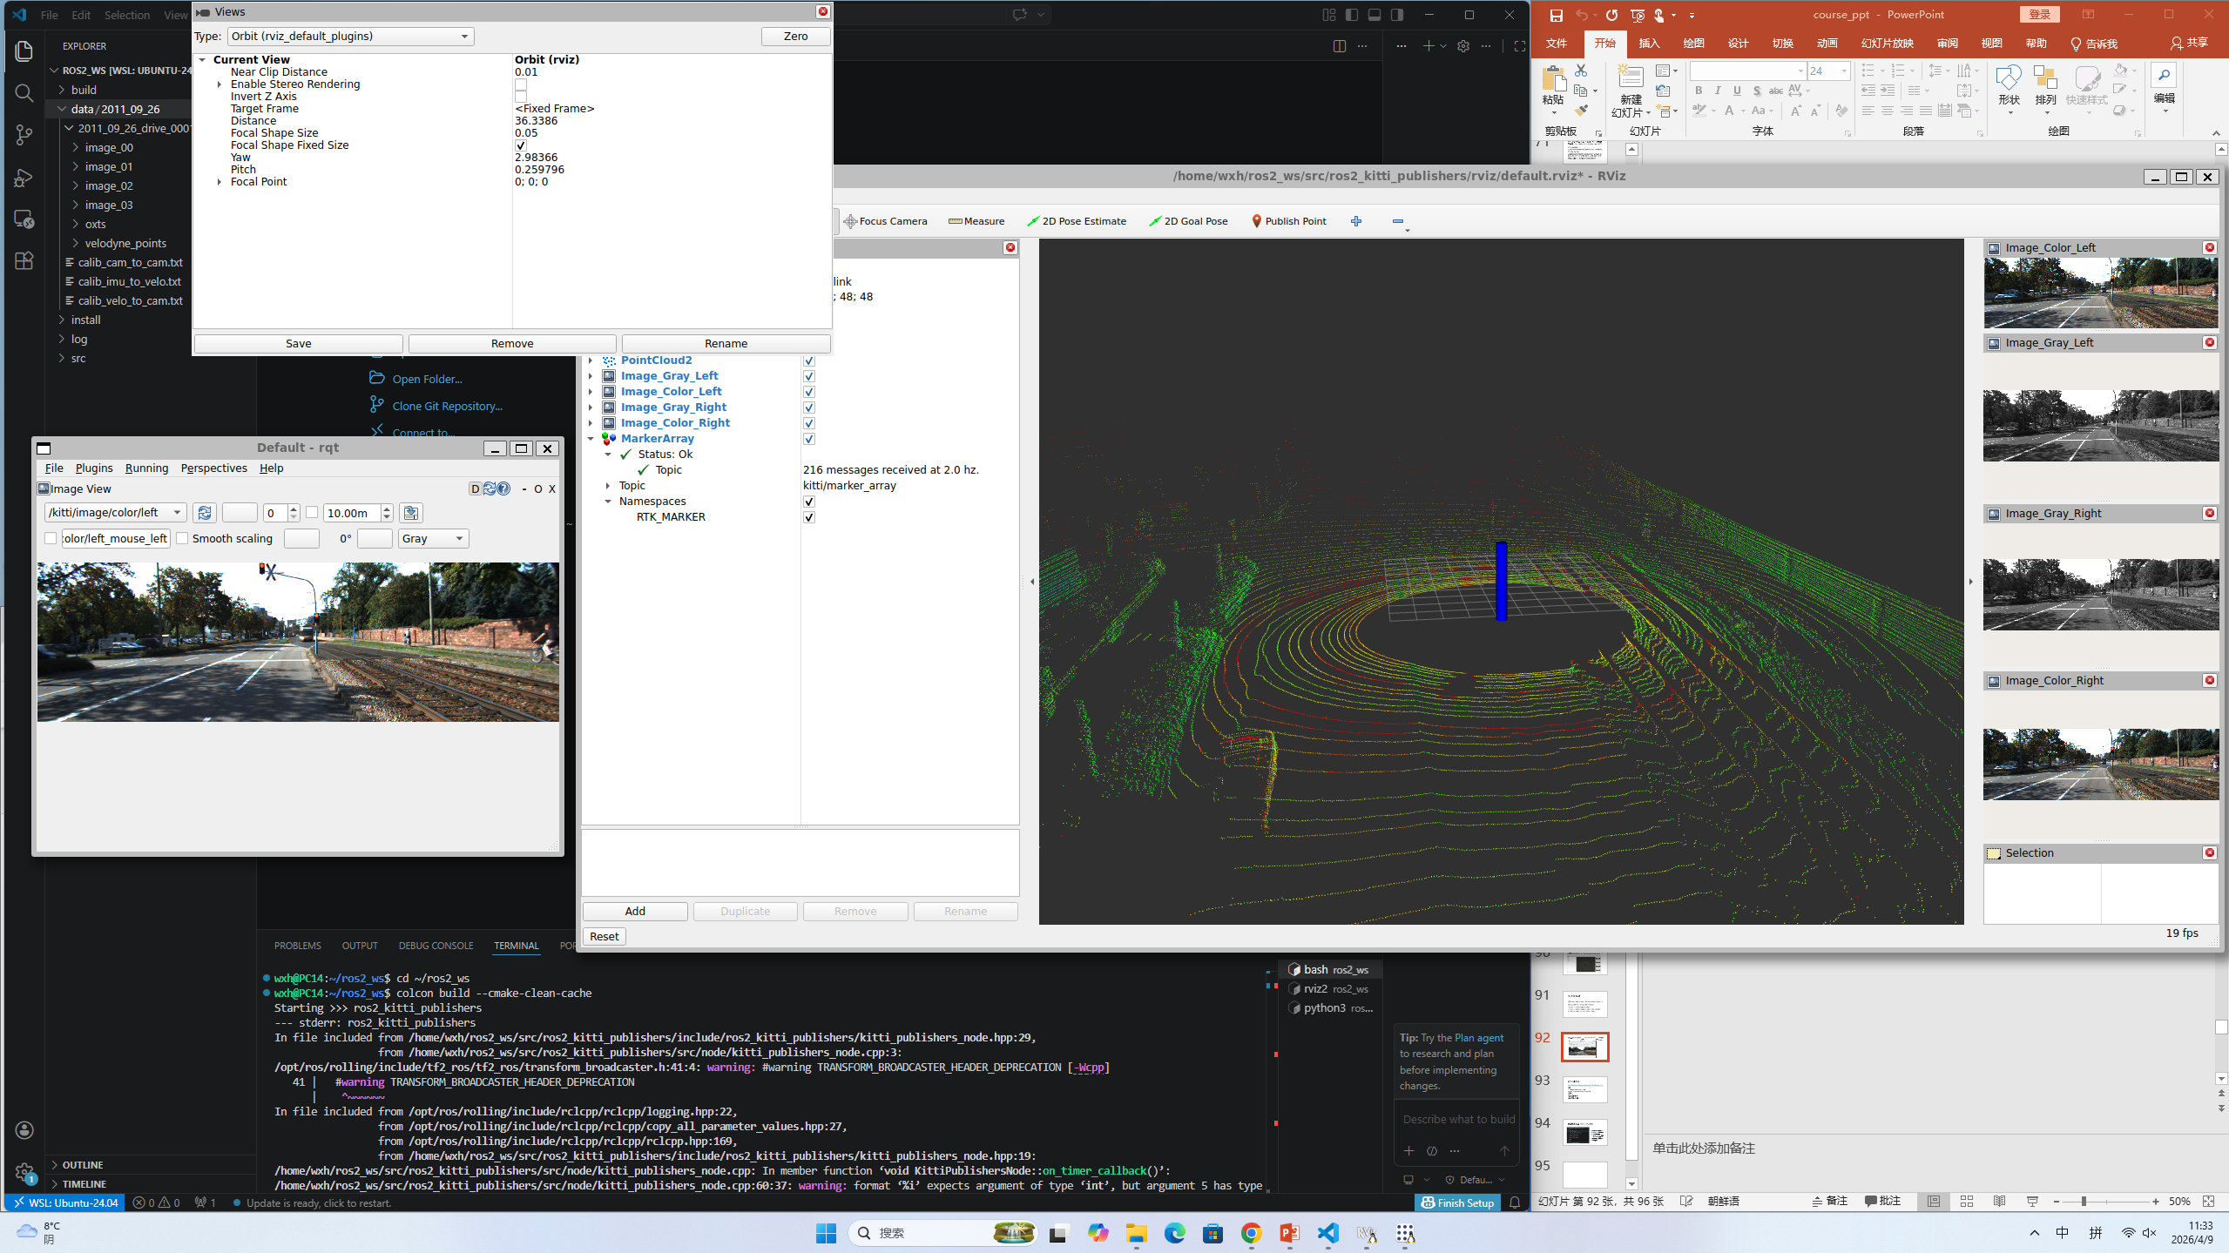Switch to PROBLEMS tab in VS Code panel
This screenshot has height=1253, width=2229.
pos(298,946)
